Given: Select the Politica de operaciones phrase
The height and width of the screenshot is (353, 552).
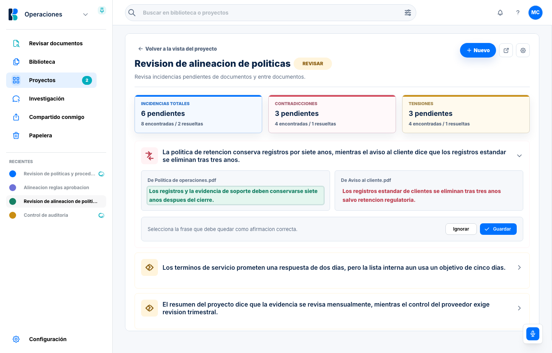Looking at the screenshot, I should [235, 196].
